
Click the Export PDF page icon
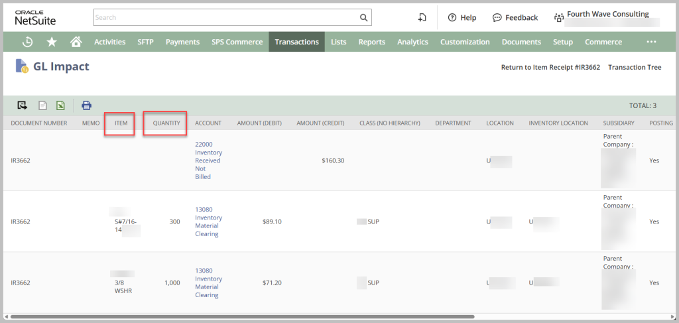coord(42,105)
